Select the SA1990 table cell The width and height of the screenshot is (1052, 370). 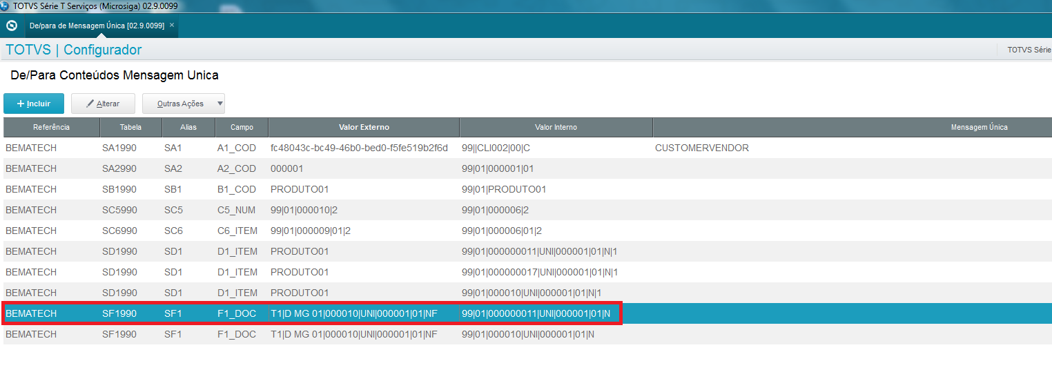(131, 148)
